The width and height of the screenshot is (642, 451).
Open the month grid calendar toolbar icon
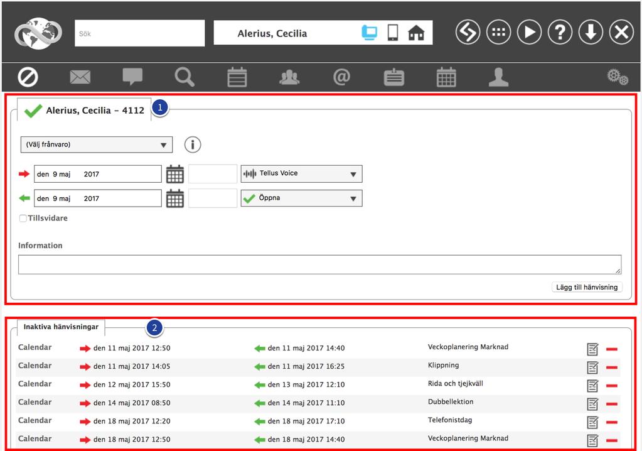(446, 77)
